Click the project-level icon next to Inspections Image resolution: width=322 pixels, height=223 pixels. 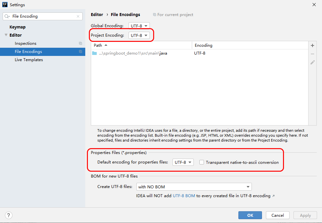pyautogui.click(x=81, y=43)
